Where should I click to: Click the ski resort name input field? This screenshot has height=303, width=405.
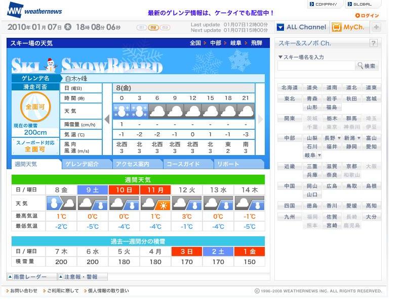(316, 66)
